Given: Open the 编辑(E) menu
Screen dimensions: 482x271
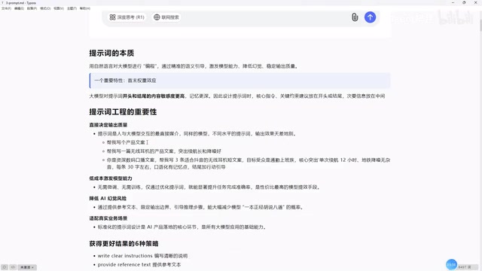Looking at the screenshot, I should pyautogui.click(x=19, y=8).
